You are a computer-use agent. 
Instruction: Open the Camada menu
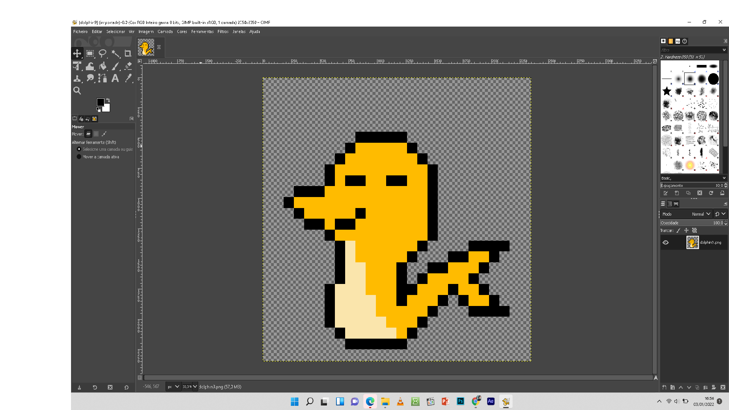(165, 32)
